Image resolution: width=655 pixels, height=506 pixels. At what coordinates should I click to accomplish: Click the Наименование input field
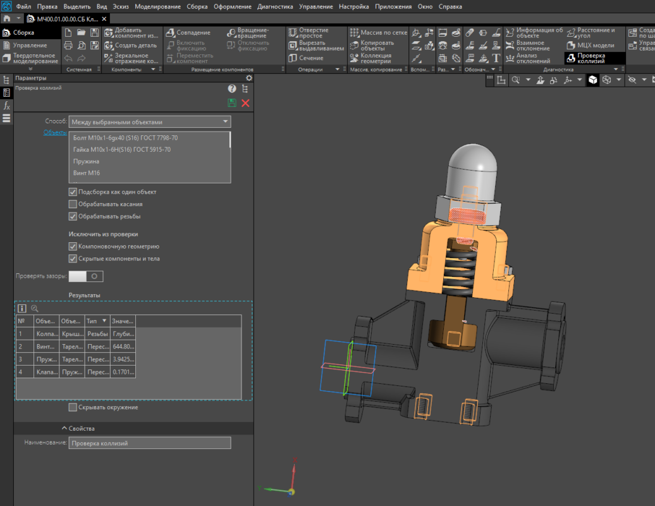coord(150,443)
